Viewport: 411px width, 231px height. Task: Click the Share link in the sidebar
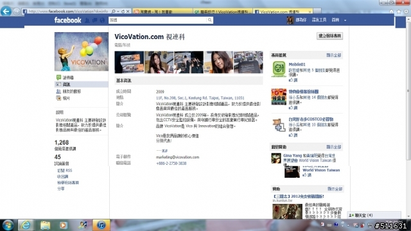(61, 189)
